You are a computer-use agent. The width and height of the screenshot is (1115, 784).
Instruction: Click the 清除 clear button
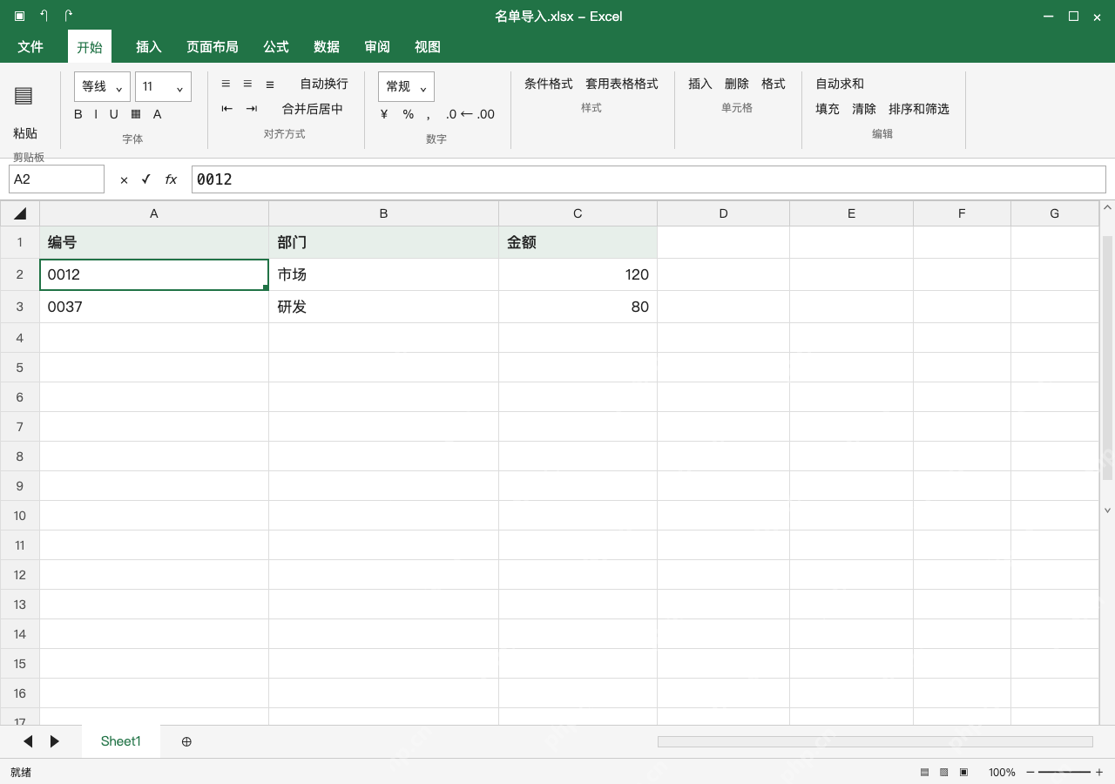864,109
